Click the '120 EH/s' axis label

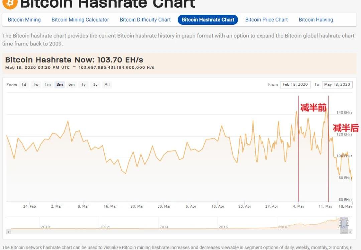coord(344,134)
